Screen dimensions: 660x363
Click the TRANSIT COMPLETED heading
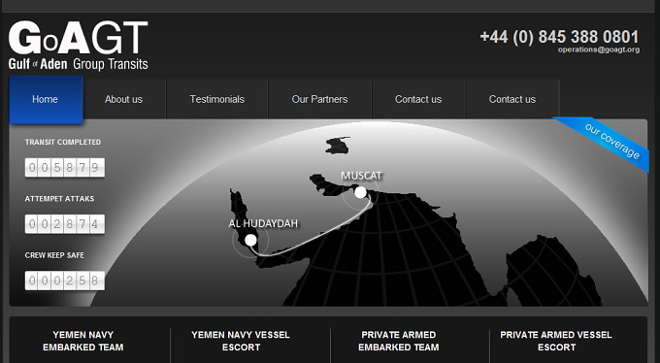pos(63,143)
